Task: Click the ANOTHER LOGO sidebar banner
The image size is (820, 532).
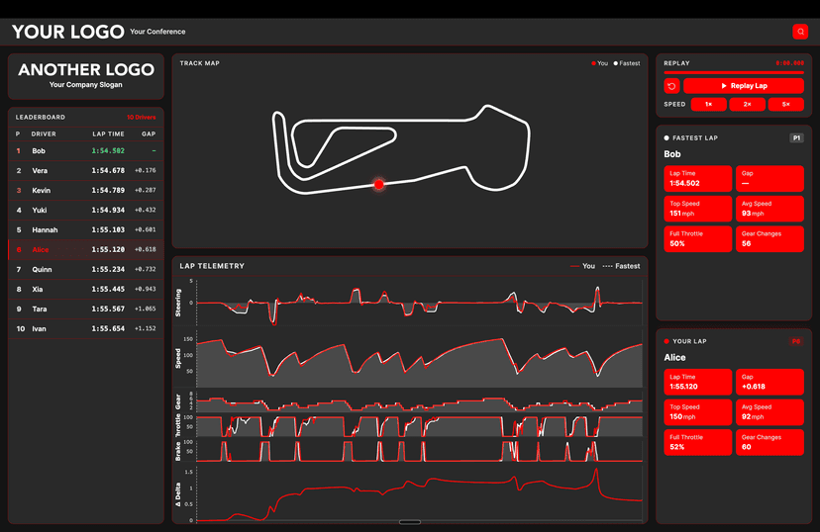Action: (86, 76)
